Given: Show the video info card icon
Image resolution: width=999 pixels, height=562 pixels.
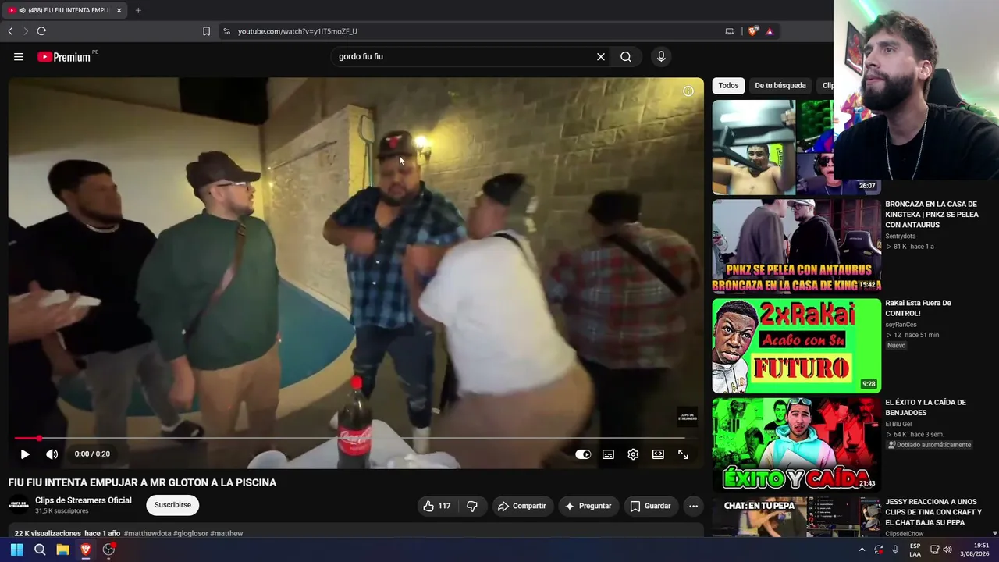Looking at the screenshot, I should [x=688, y=91].
